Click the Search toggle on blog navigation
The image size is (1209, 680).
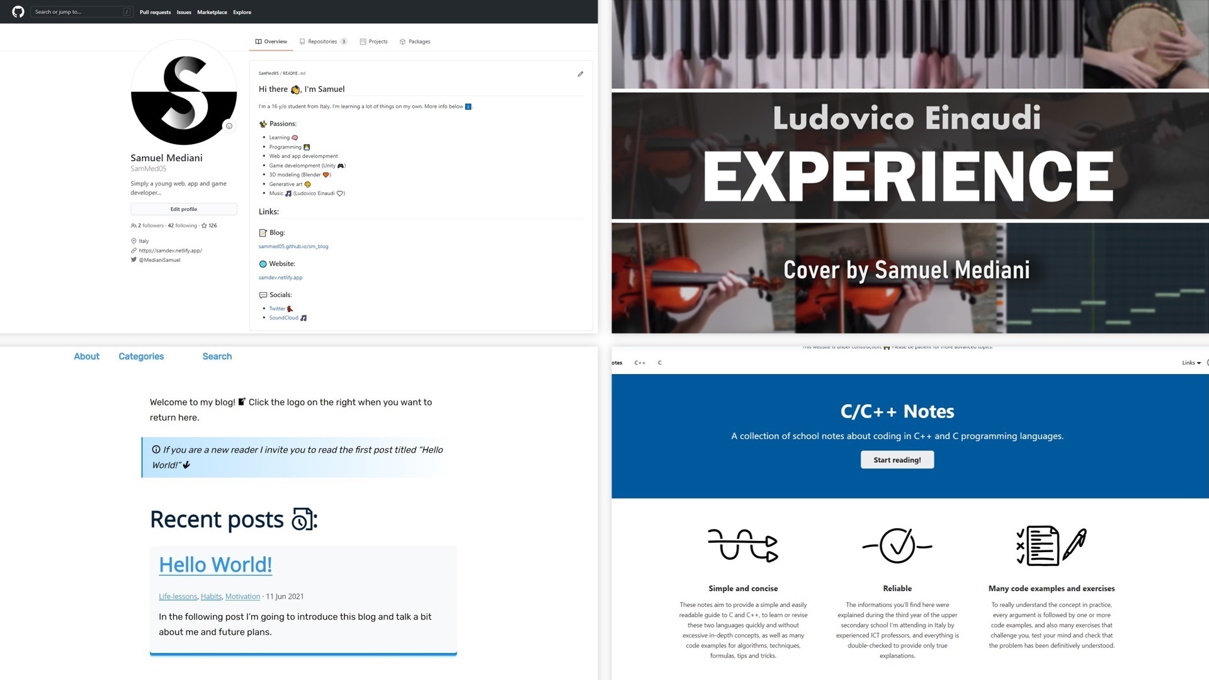(x=217, y=356)
